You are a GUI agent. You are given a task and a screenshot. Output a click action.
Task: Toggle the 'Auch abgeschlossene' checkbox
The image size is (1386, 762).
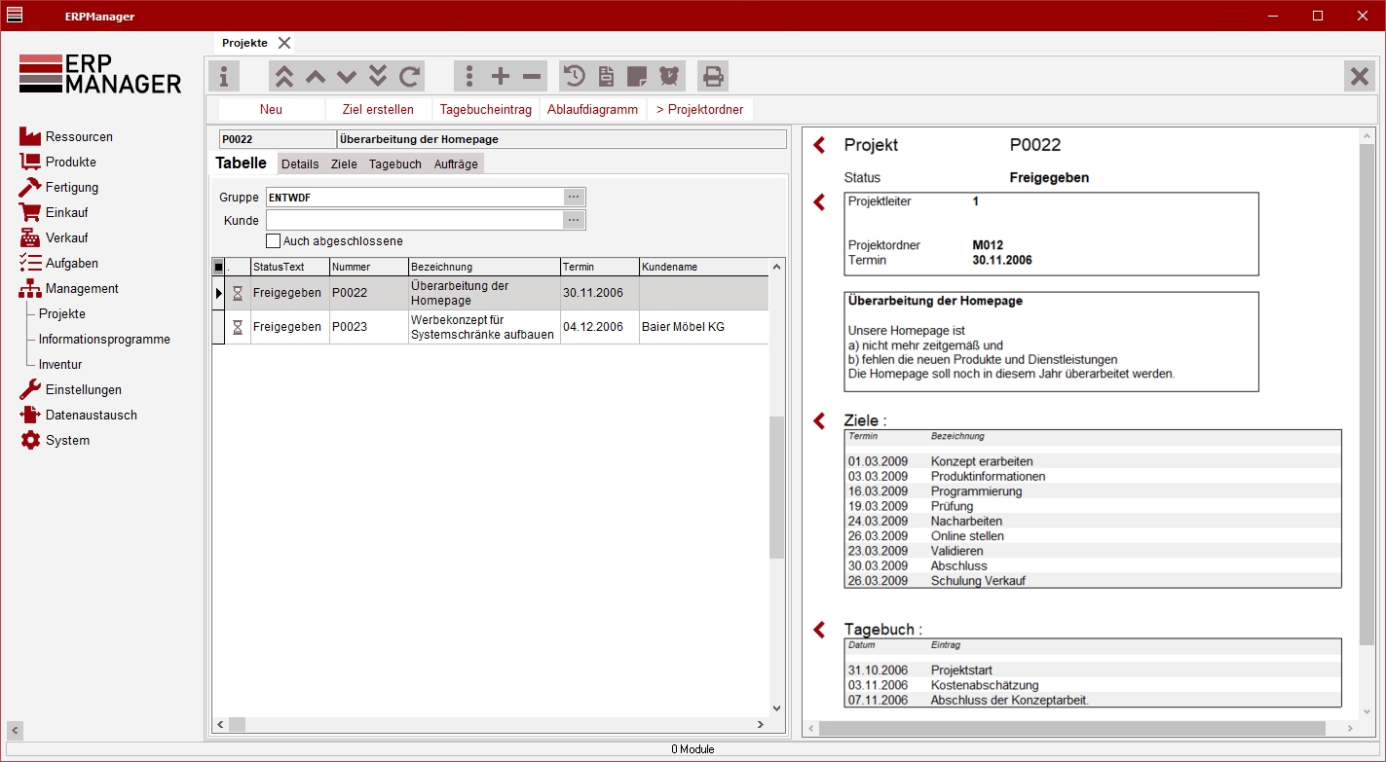[274, 241]
